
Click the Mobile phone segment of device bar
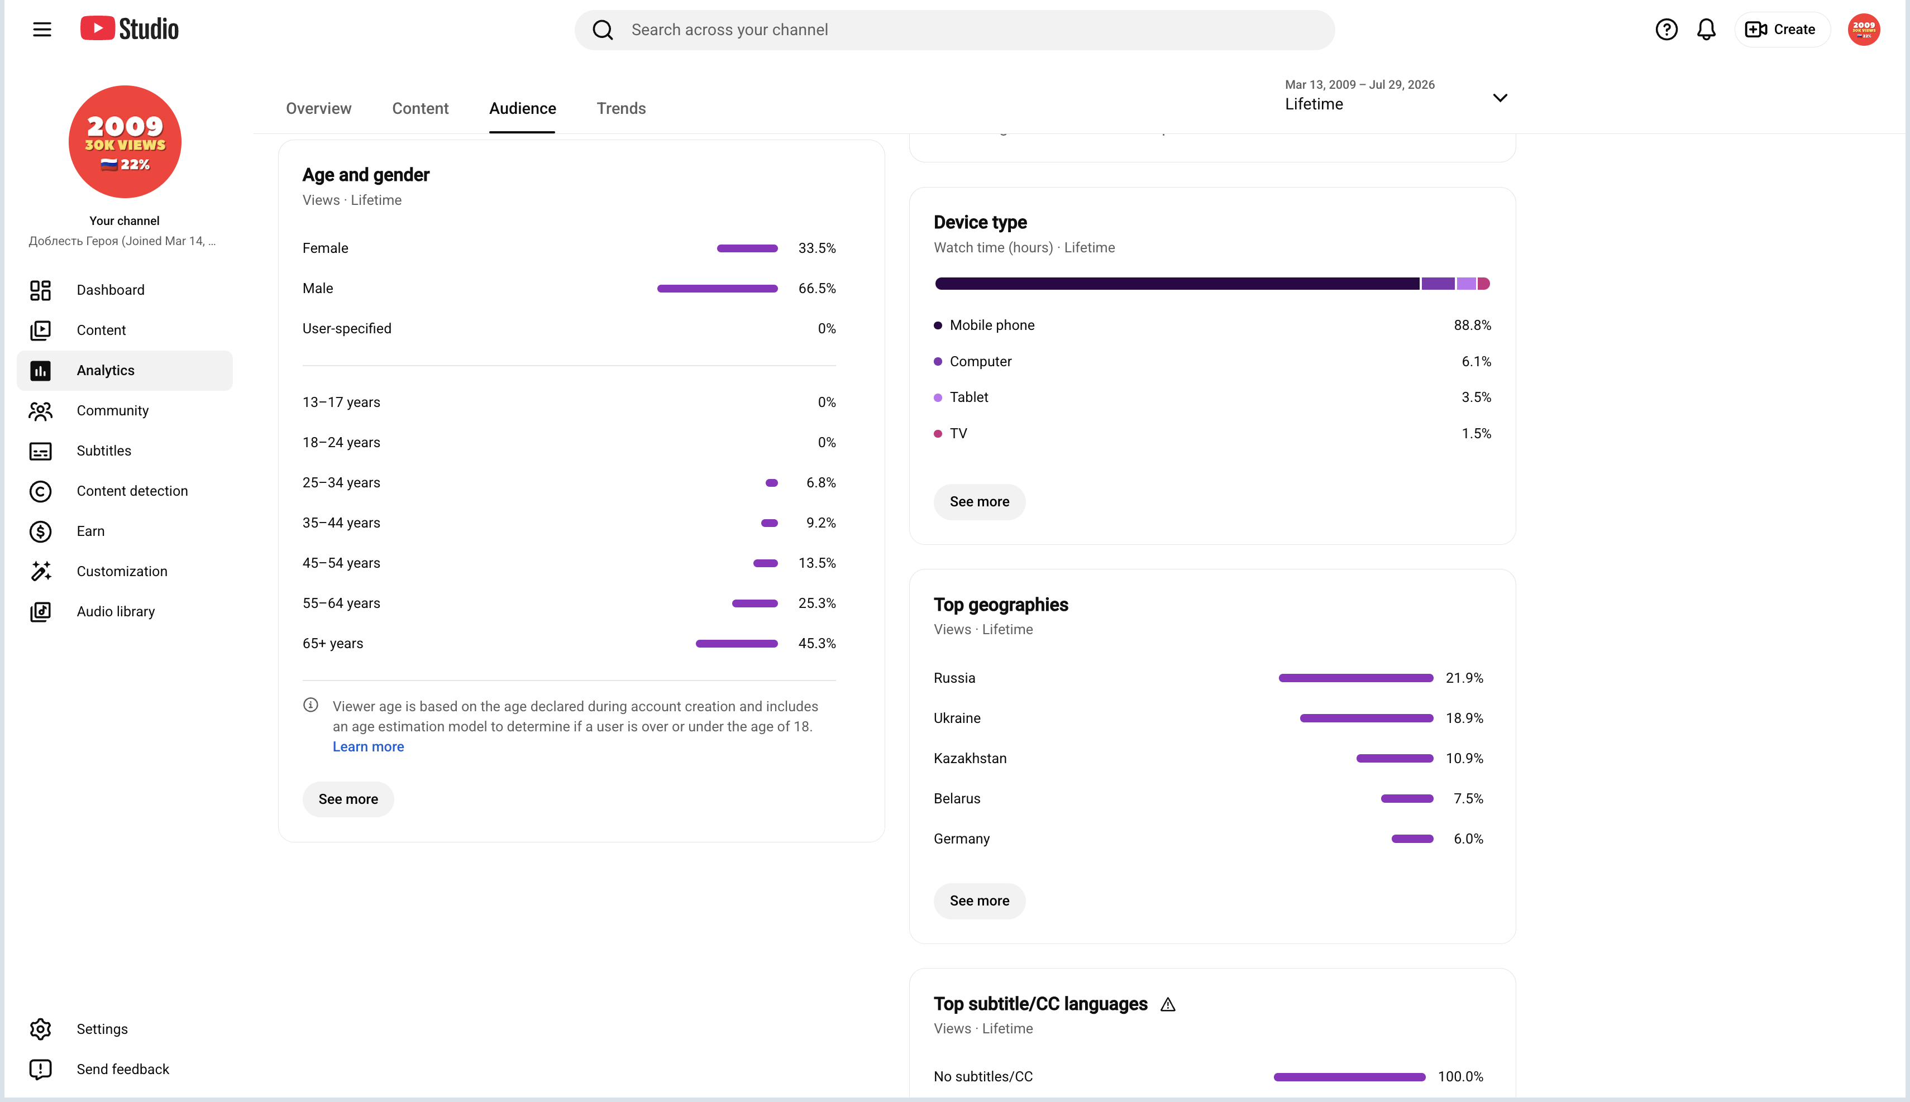(x=1177, y=284)
